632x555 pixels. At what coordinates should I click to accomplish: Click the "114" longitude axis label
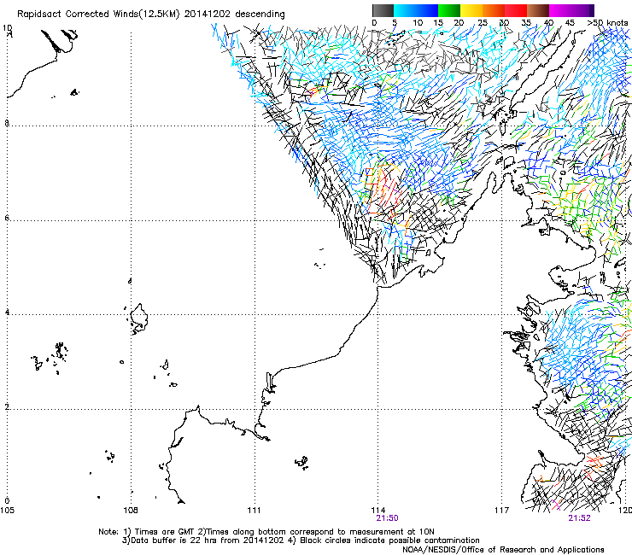pyautogui.click(x=378, y=511)
